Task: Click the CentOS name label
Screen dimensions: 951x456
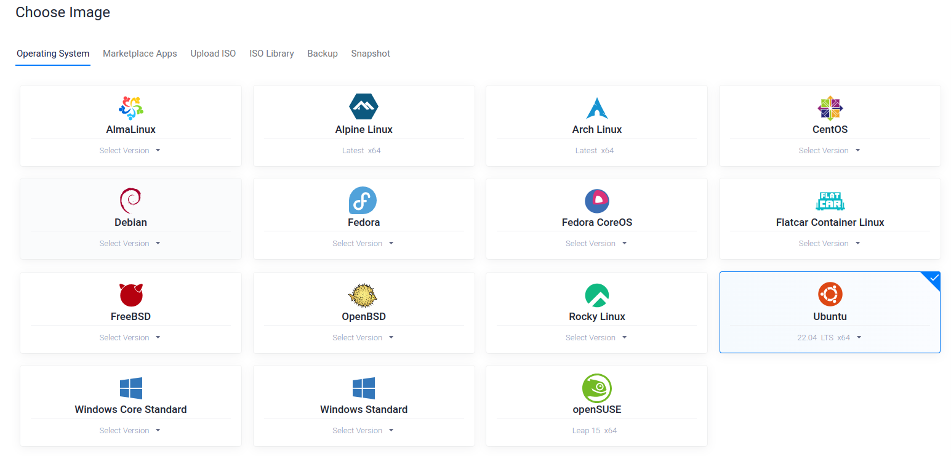Action: (830, 129)
